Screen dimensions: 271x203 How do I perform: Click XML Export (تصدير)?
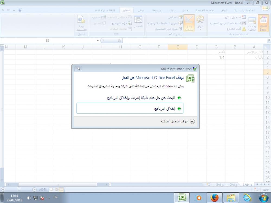(100, 23)
